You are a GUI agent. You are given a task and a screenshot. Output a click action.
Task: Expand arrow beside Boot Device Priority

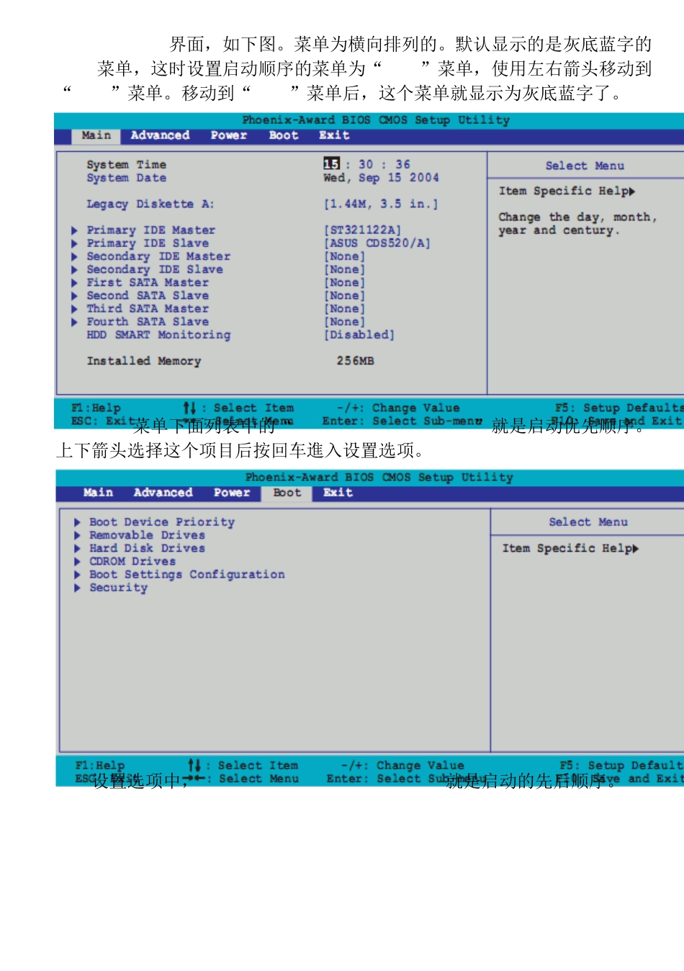pyautogui.click(x=77, y=522)
